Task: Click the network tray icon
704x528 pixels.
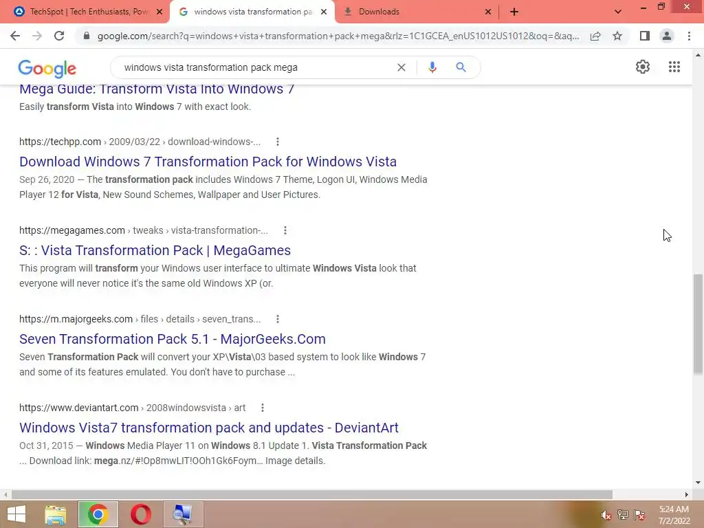Action: [x=623, y=515]
